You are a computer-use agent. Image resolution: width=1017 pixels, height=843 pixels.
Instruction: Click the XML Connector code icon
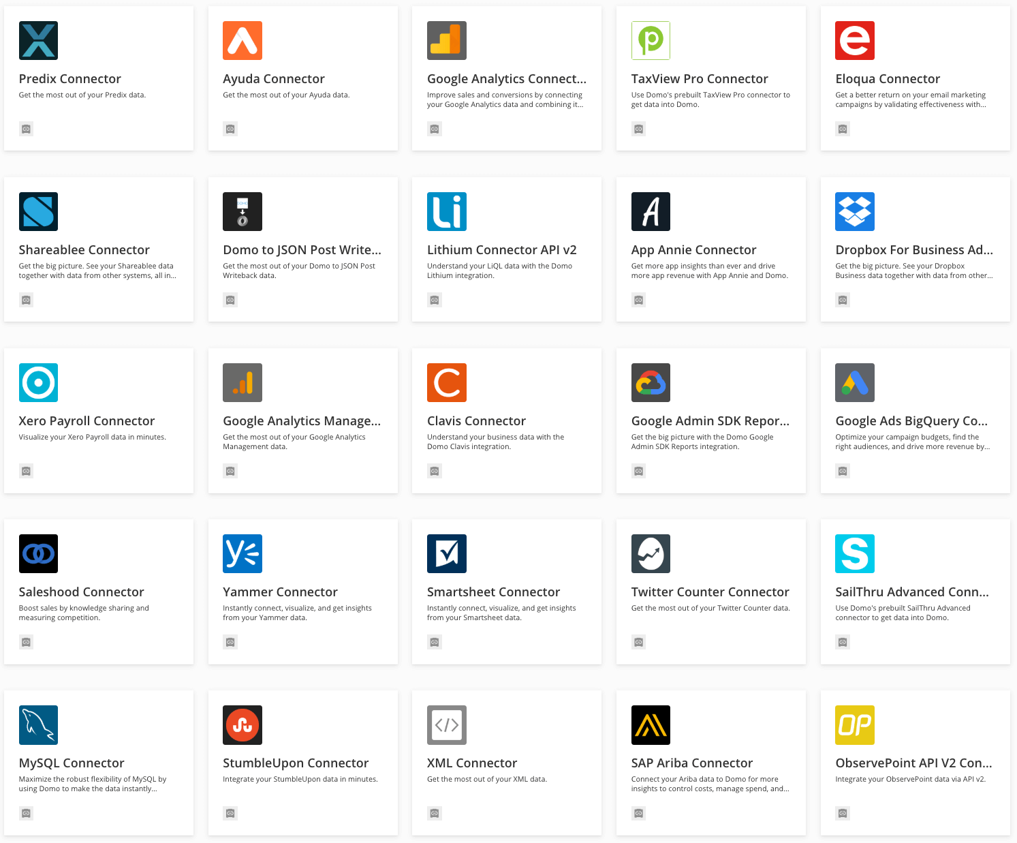tap(447, 725)
